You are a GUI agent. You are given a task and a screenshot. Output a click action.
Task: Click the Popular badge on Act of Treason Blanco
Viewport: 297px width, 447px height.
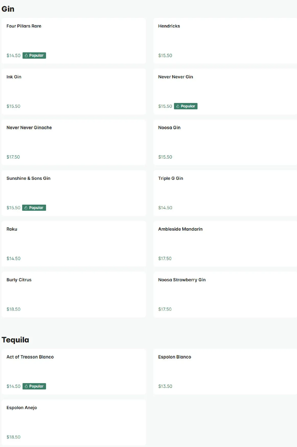click(x=34, y=386)
